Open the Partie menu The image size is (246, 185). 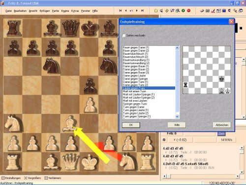coord(56,11)
